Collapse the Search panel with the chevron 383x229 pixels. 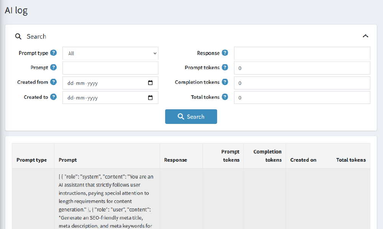(x=365, y=36)
